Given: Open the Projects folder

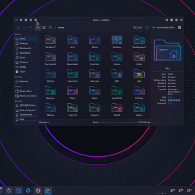Looking at the screenshot, I should 95,110.
